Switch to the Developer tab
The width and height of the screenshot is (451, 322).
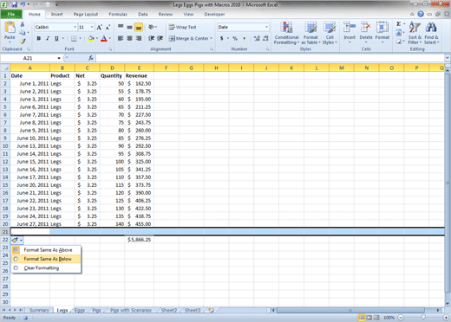[214, 14]
